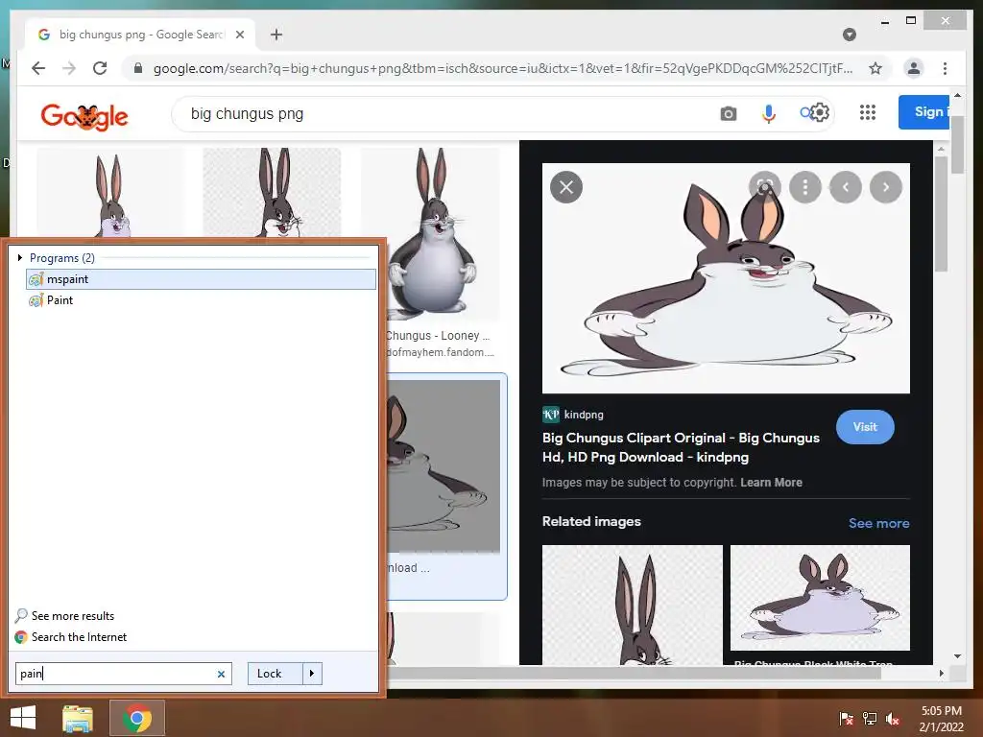Open the Google apps grid
The height and width of the screenshot is (737, 983).
pos(868,113)
